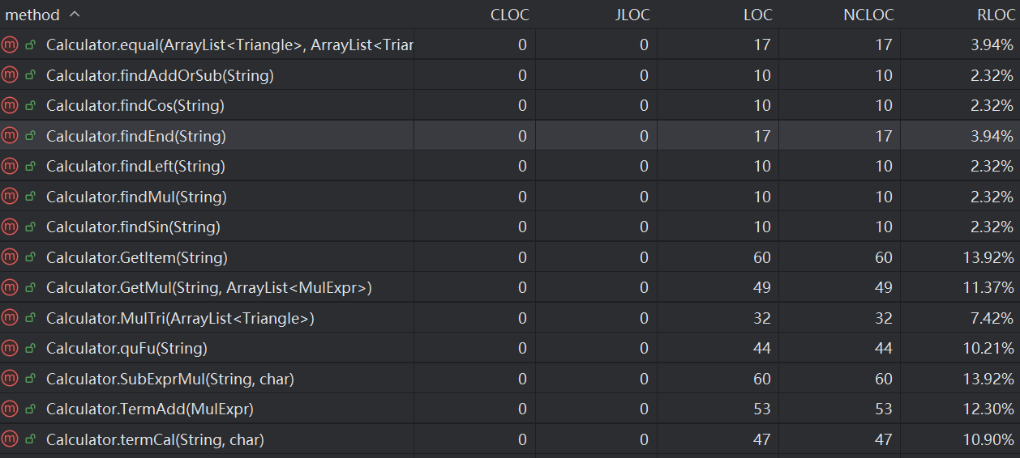Click the method icon for Calculator.findCos(String)
The image size is (1020, 458).
coord(10,105)
